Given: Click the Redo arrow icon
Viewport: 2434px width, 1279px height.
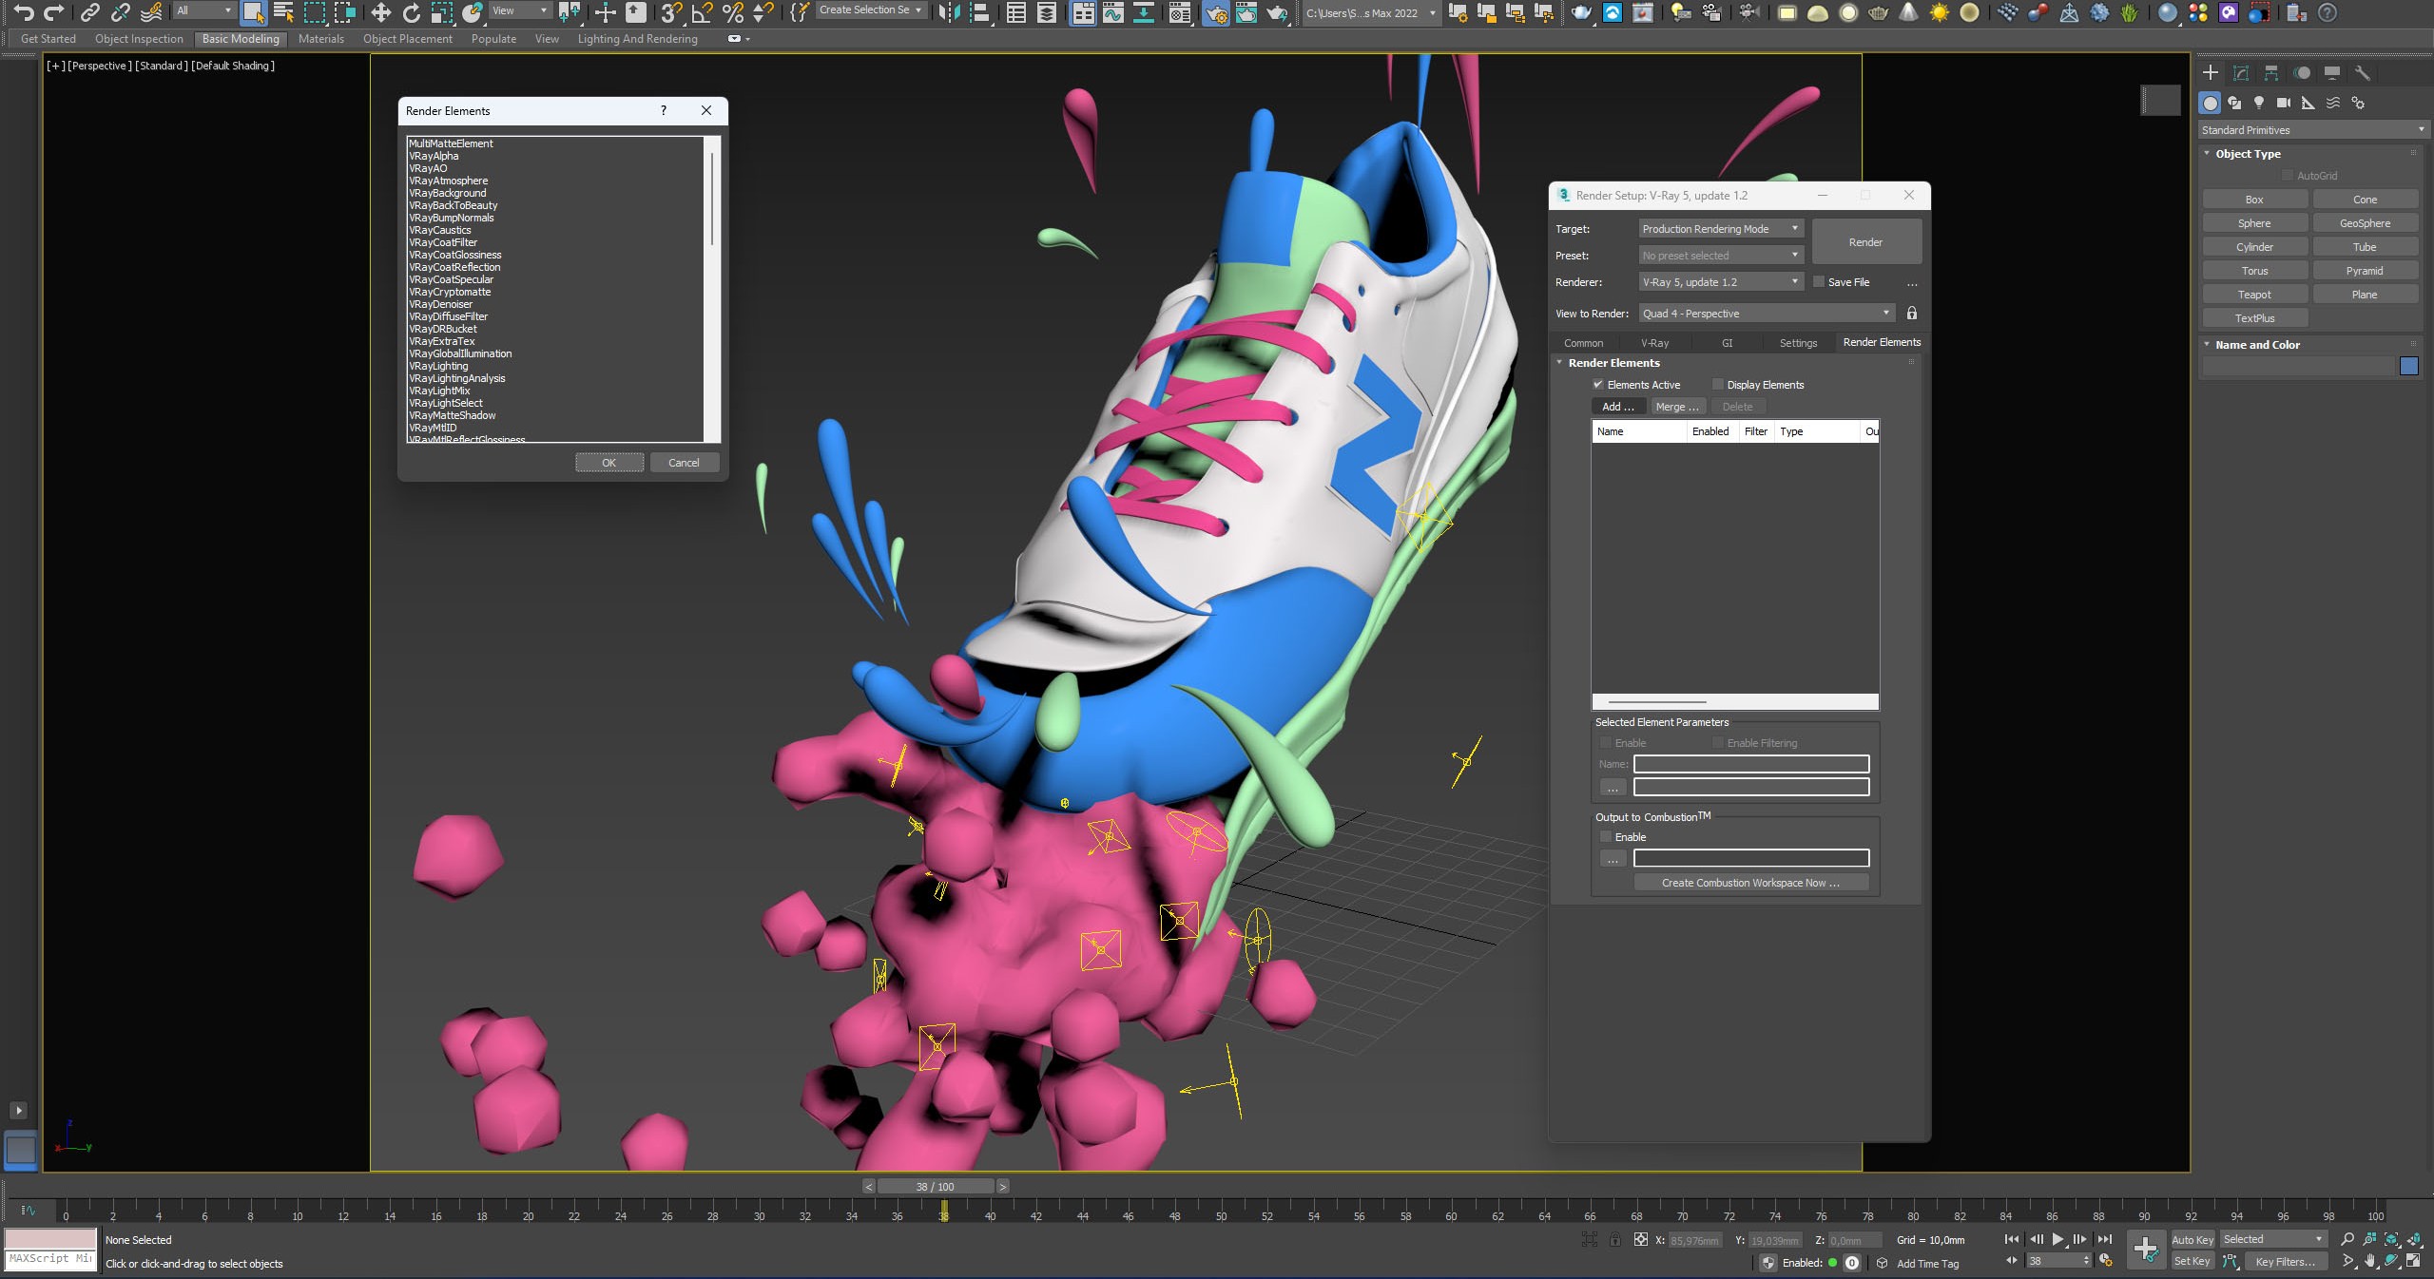Looking at the screenshot, I should click(55, 12).
